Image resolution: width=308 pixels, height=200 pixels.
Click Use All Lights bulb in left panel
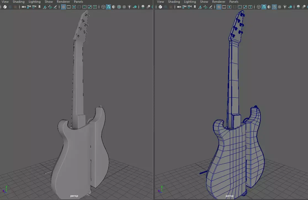click(129, 7)
